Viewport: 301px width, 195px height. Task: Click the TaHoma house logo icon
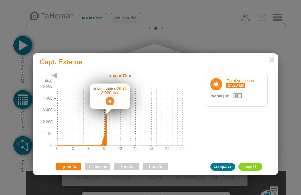35,16
